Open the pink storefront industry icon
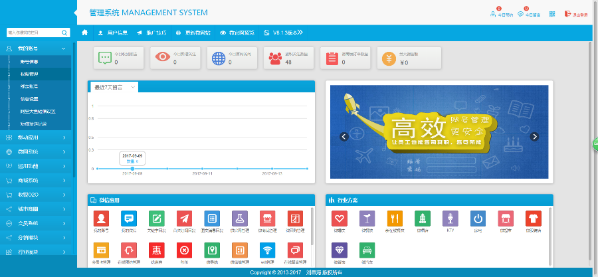Screen dimensions: 598x277 pos(506,219)
